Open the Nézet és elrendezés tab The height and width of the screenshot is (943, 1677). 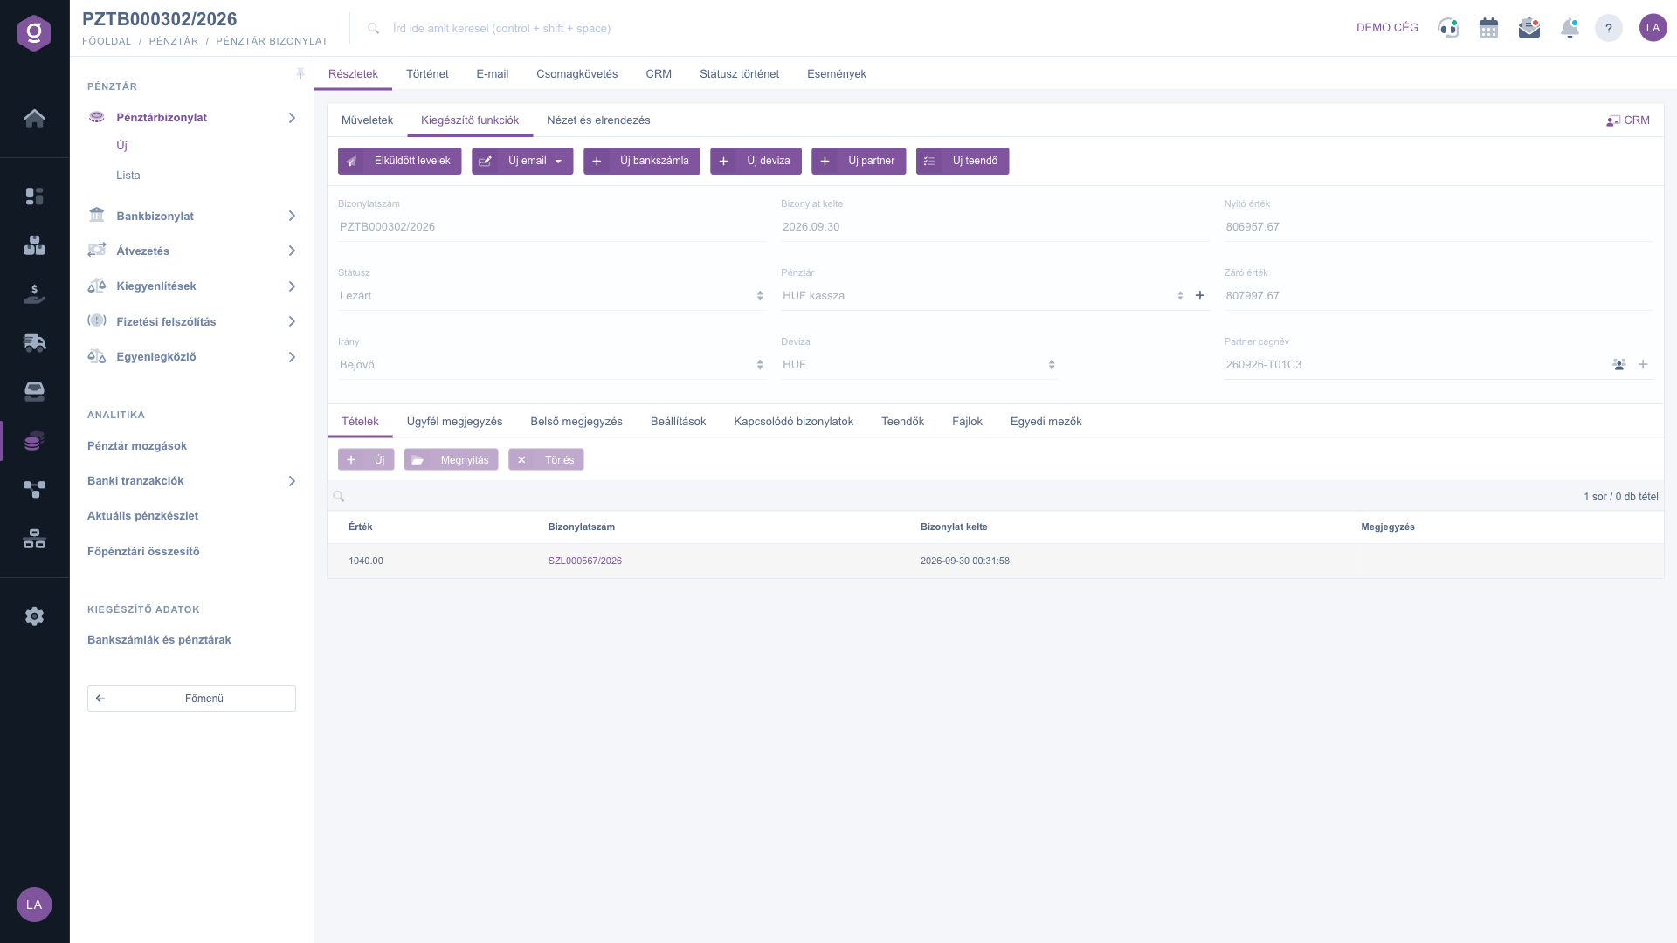point(598,120)
